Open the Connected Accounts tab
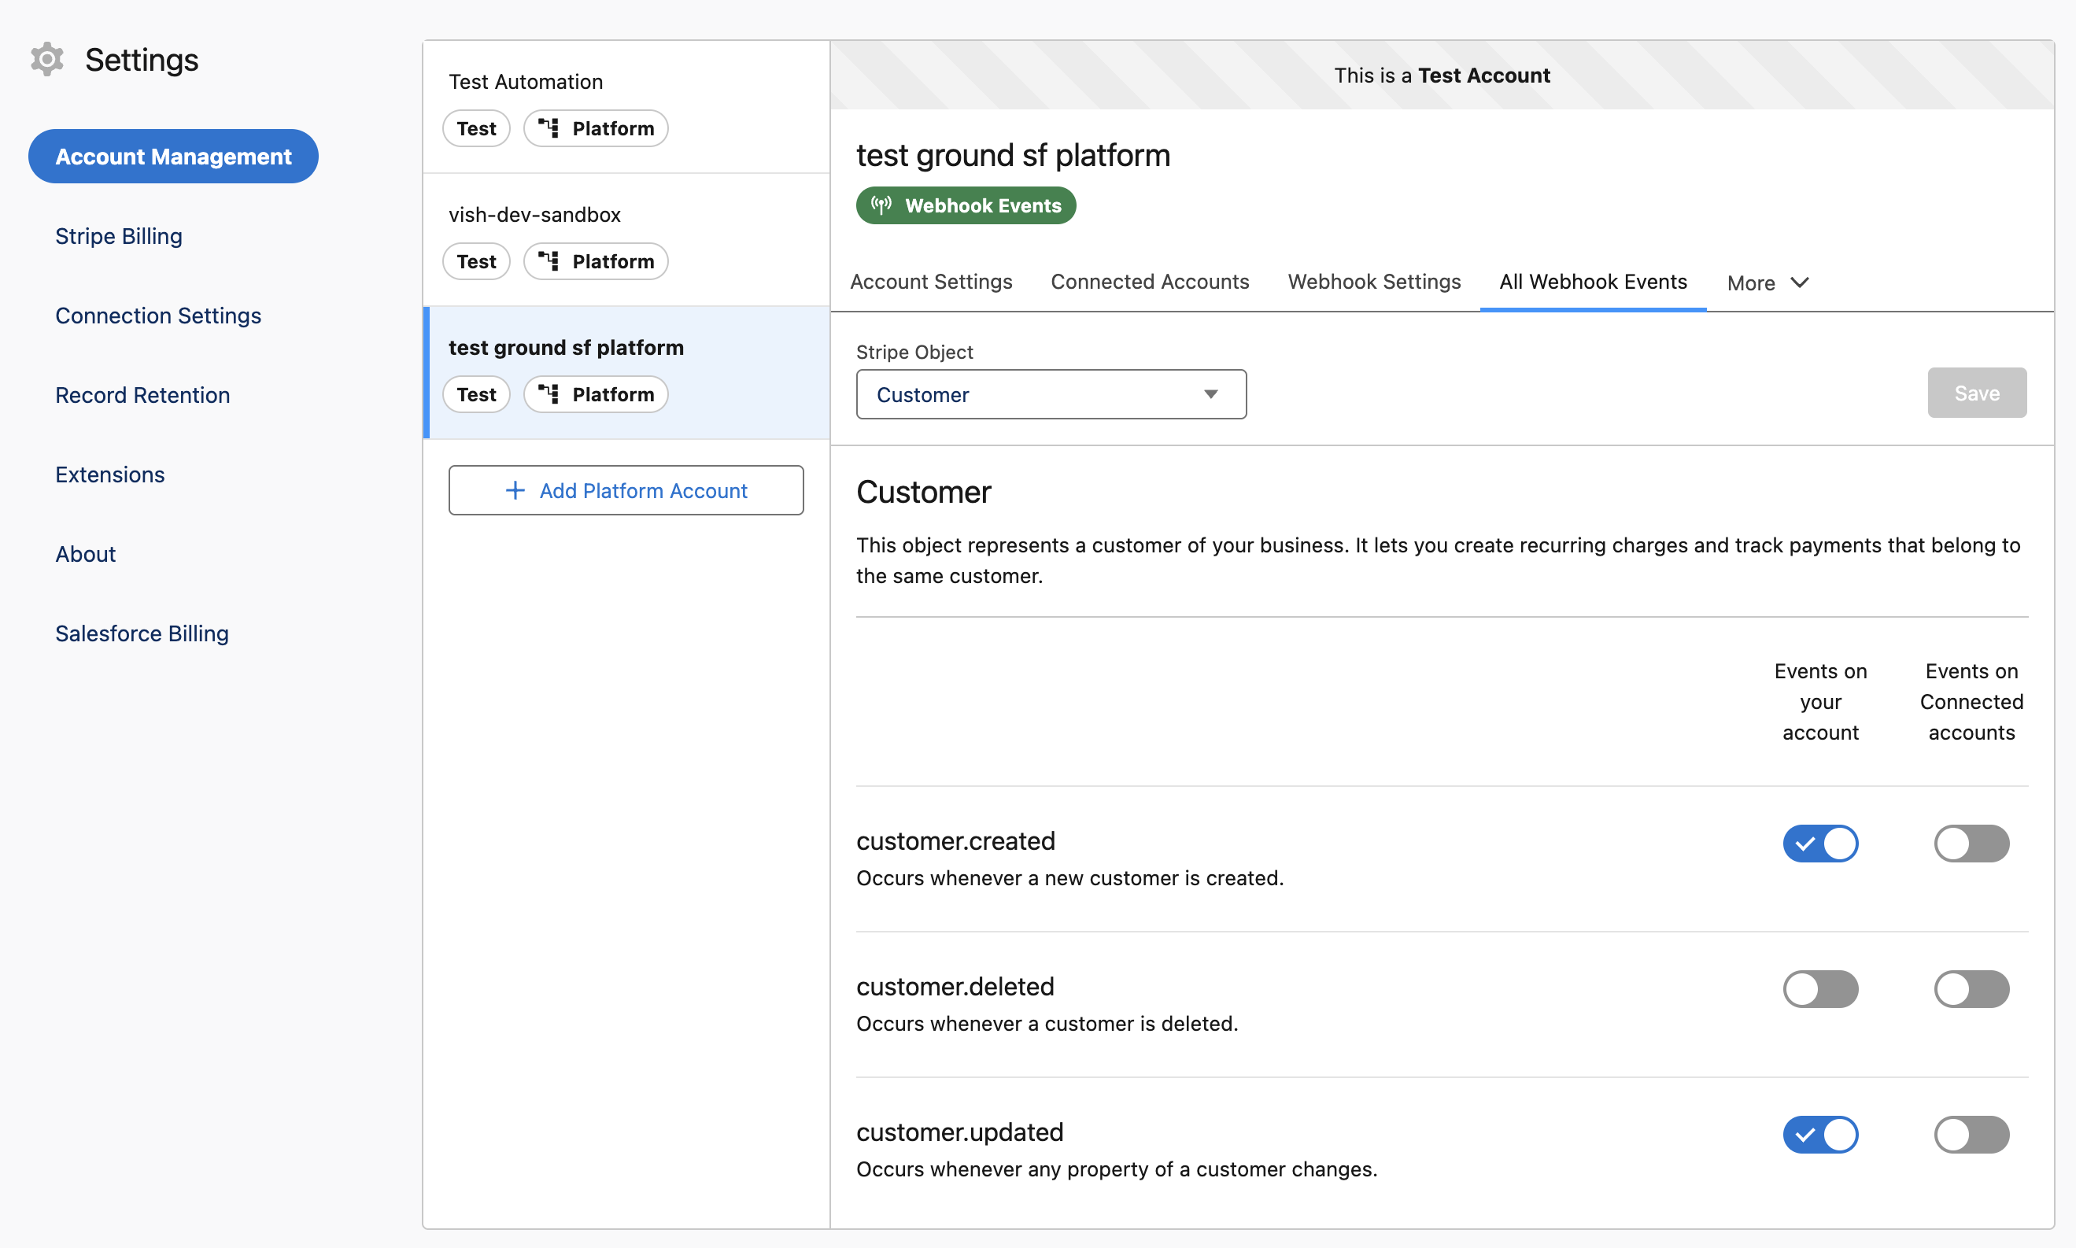The height and width of the screenshot is (1248, 2076). pos(1149,282)
